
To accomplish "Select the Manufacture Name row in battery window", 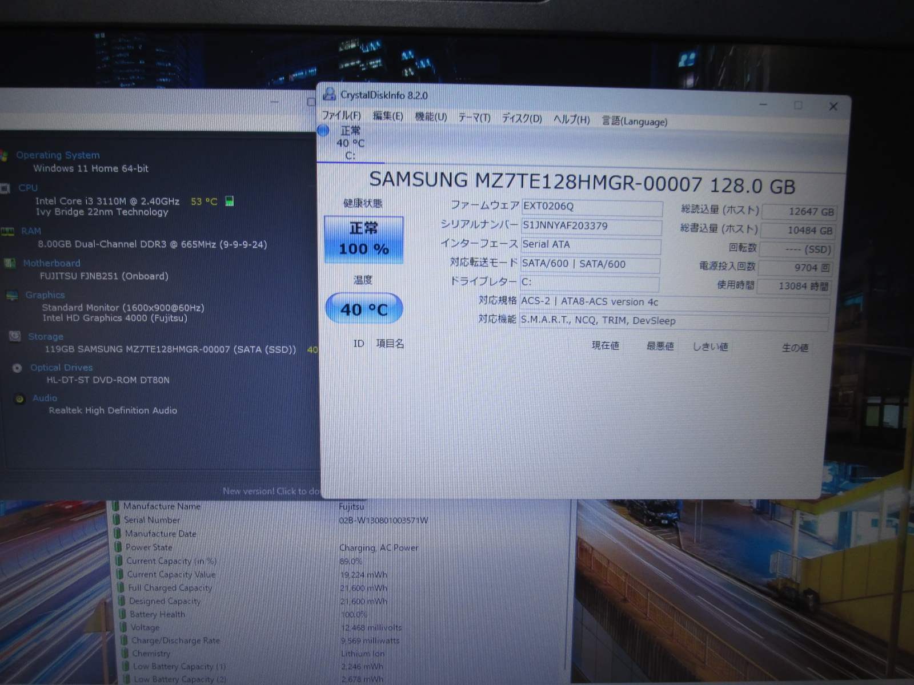I will (340, 506).
